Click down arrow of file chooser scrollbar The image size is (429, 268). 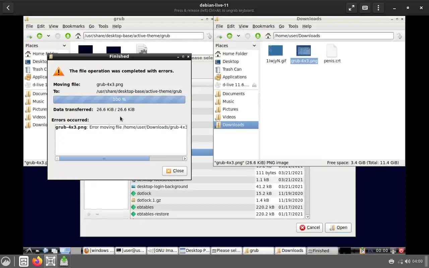click(308, 217)
